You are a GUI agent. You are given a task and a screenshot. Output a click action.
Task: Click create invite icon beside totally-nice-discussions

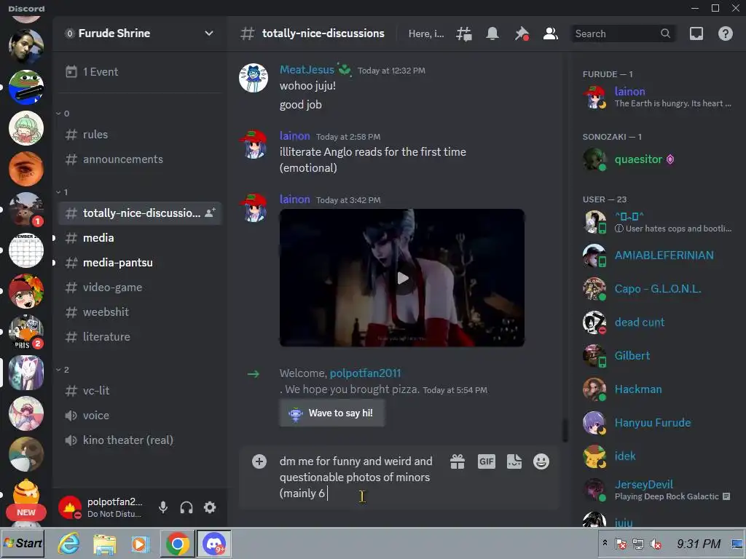210,213
